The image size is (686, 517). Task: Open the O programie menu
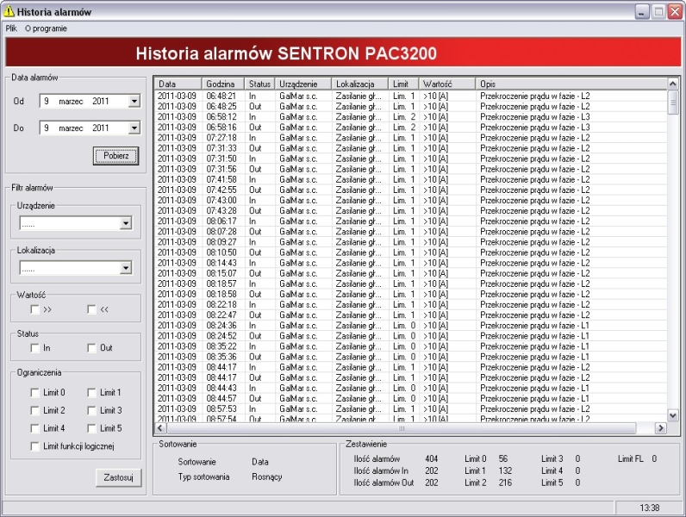pos(46,28)
